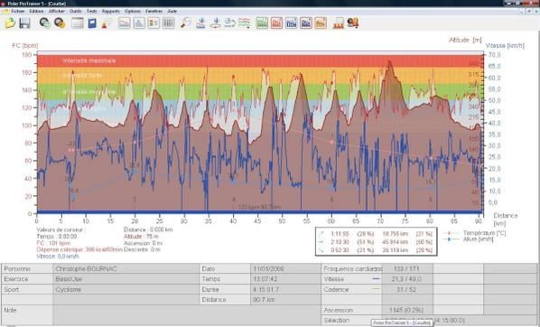Click the Christophe BOURNAC person field
Screen dimensions: 540x327
(126, 269)
